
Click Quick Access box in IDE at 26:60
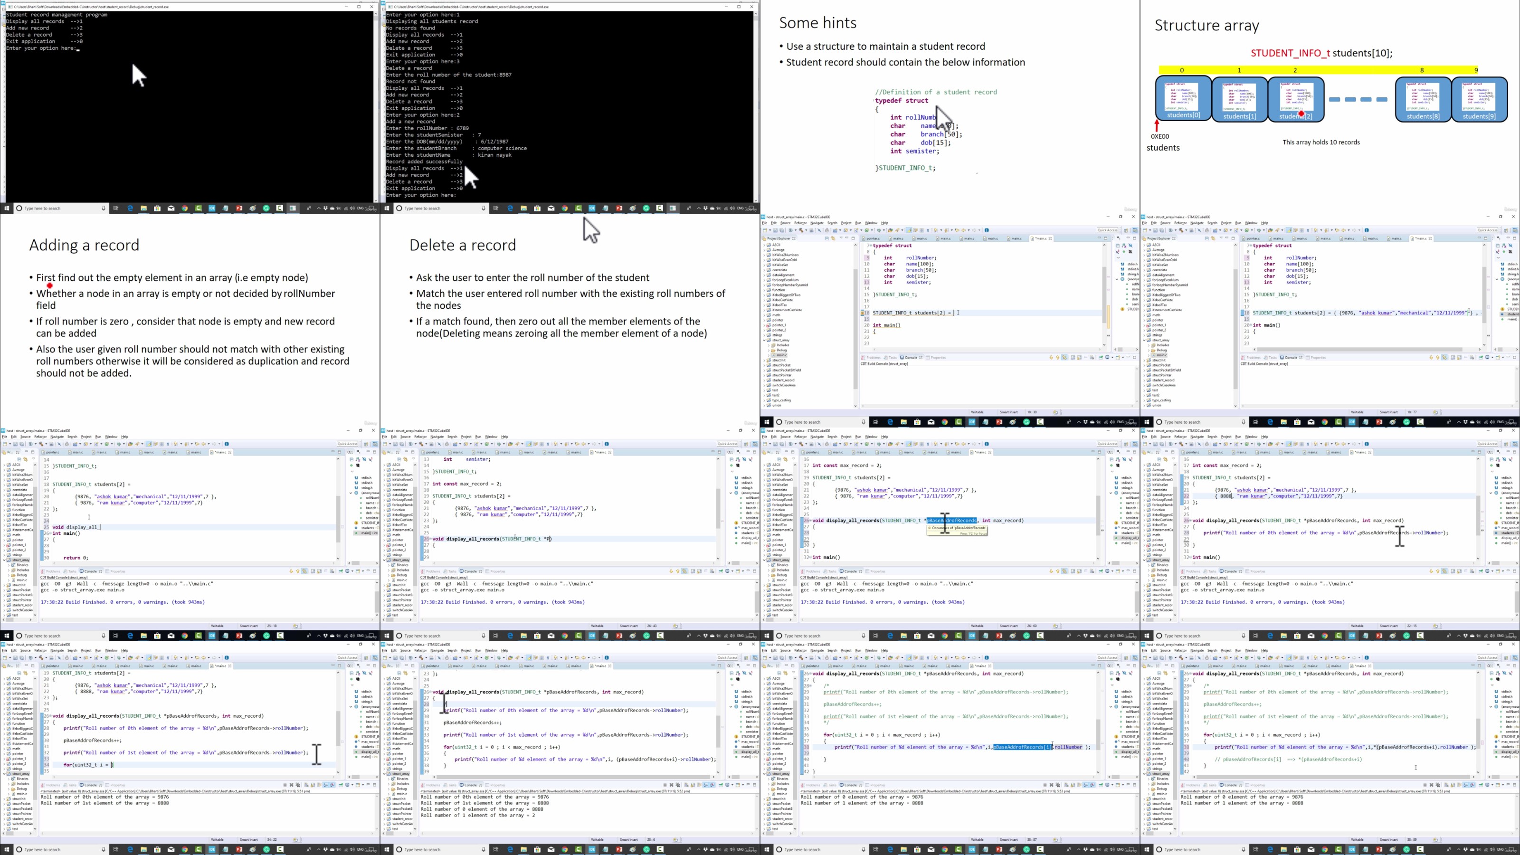click(x=1107, y=444)
